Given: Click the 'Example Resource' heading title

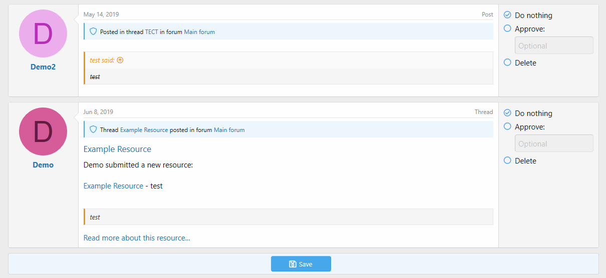Looking at the screenshot, I should click(117, 149).
